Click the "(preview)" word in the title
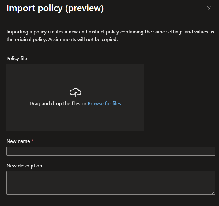Viewport: 219px width, 206px height. [x=84, y=8]
